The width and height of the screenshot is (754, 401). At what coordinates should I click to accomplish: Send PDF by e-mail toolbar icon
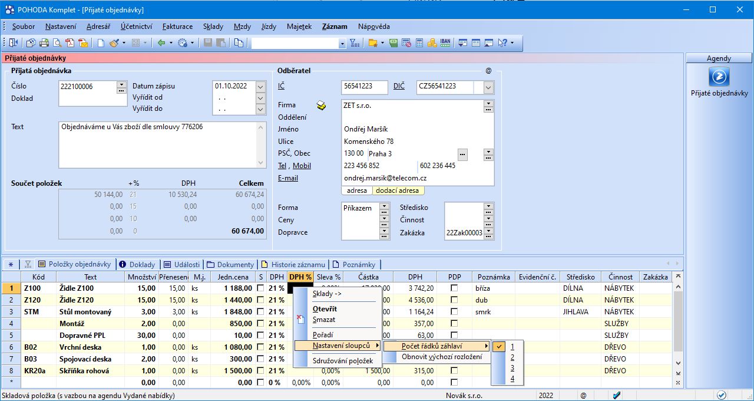click(83, 42)
